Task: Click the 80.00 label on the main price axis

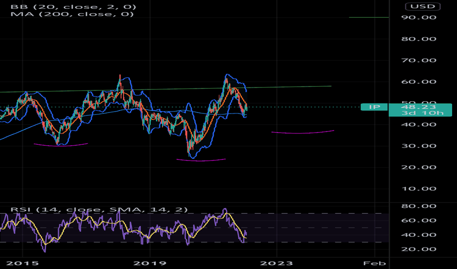Action: coord(419,39)
